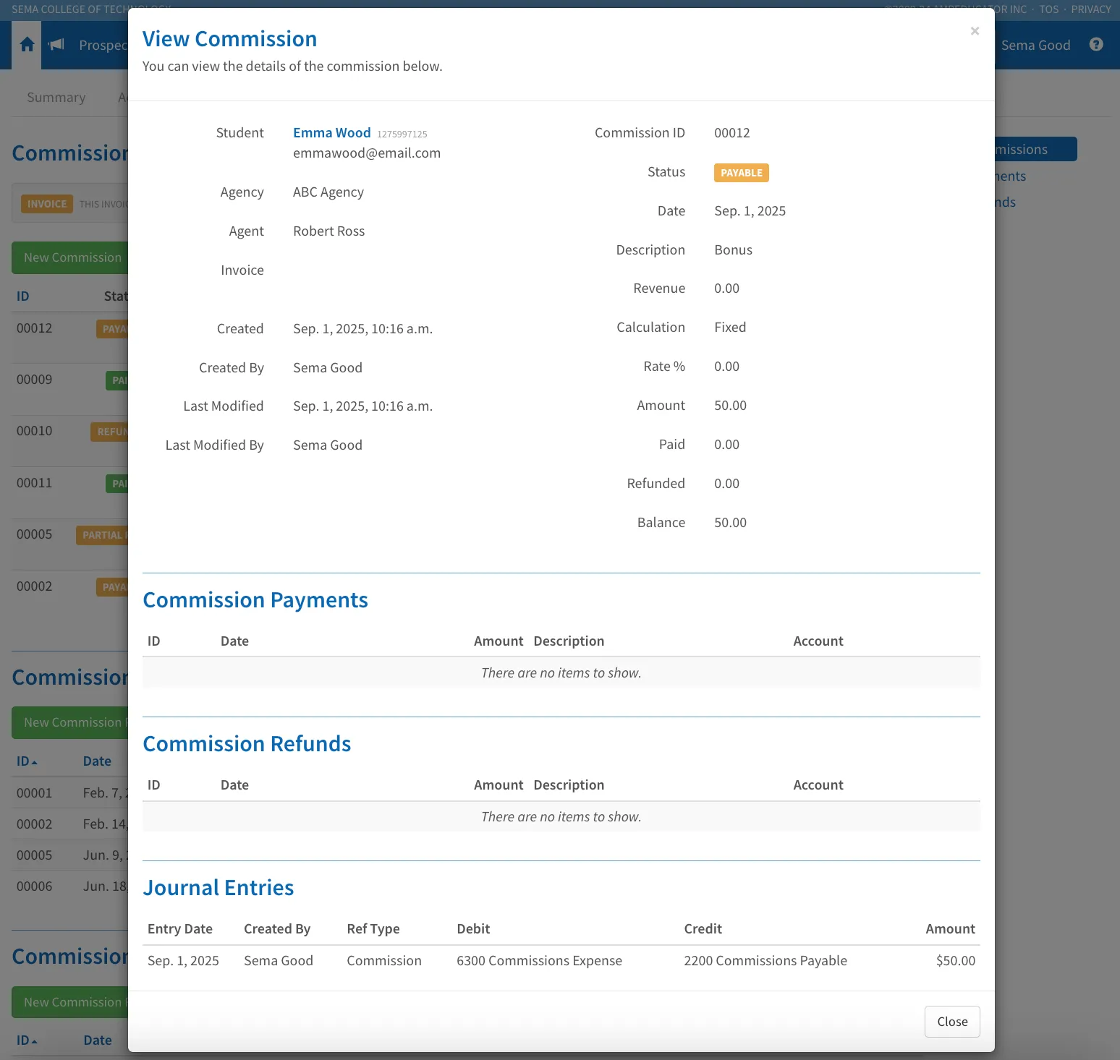Select the Summary tab in background page
Screen dimensions: 1120x1060
coord(56,98)
